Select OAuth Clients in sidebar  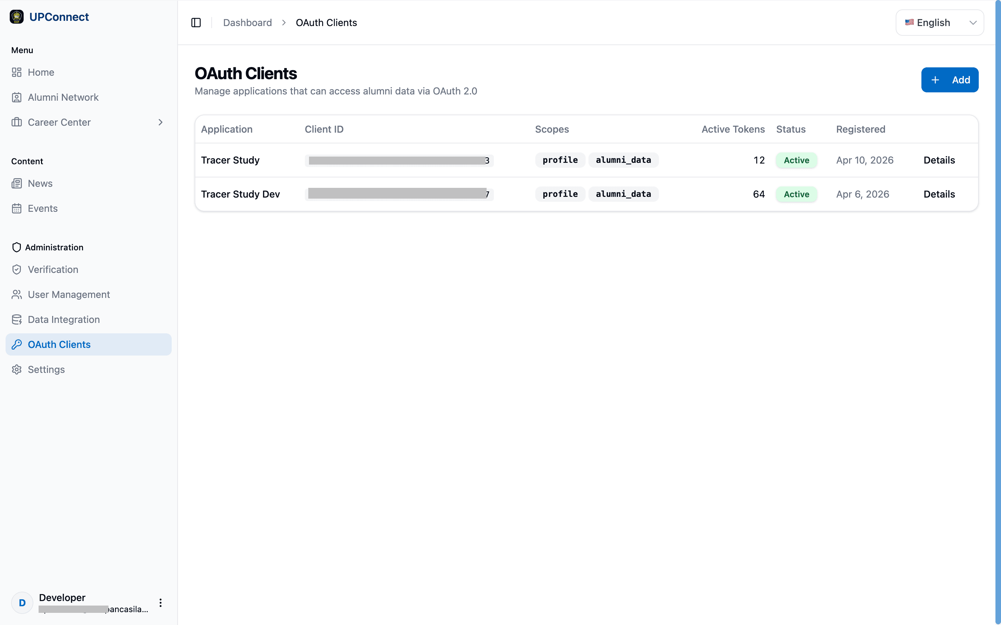89,344
